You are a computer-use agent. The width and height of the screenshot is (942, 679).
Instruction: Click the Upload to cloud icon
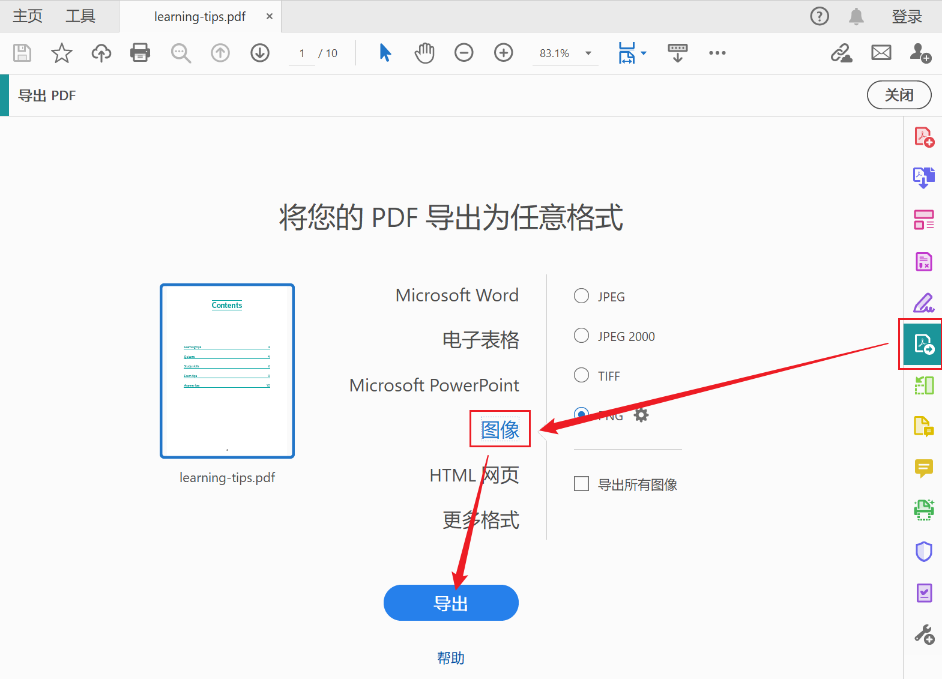click(x=101, y=53)
